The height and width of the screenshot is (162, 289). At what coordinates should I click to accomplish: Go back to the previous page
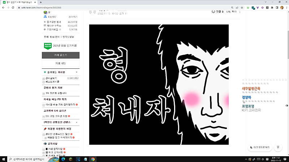pyautogui.click(x=3, y=8)
